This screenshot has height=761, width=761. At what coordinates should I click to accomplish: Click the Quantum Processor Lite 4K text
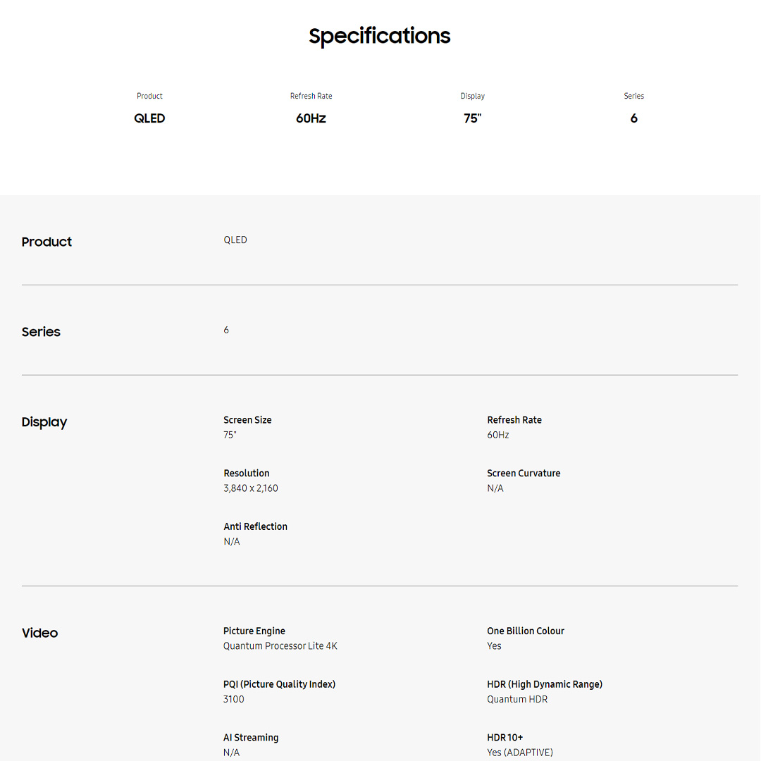(x=280, y=646)
